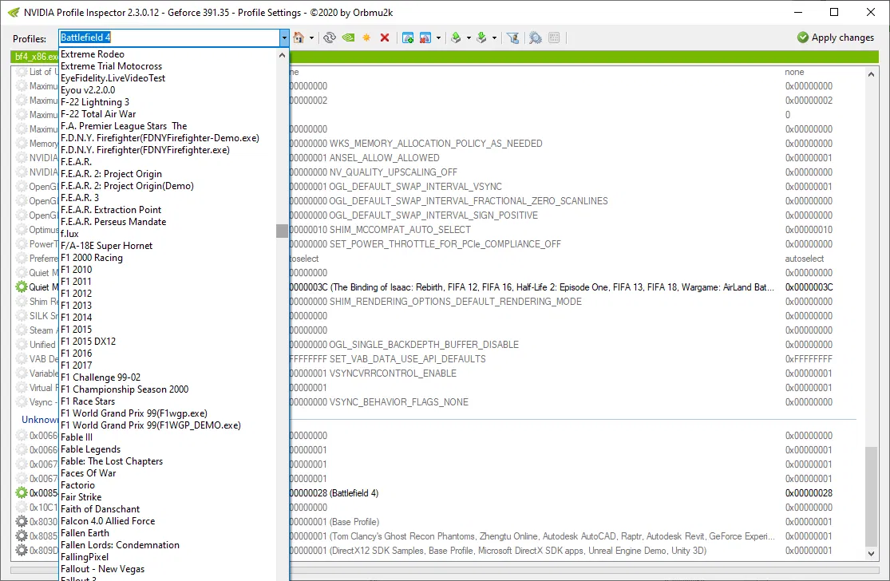Click the autoselect value on the right

pos(805,258)
